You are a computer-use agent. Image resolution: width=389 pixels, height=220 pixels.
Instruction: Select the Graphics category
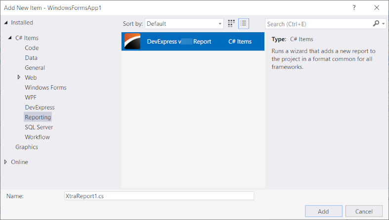tap(27, 147)
